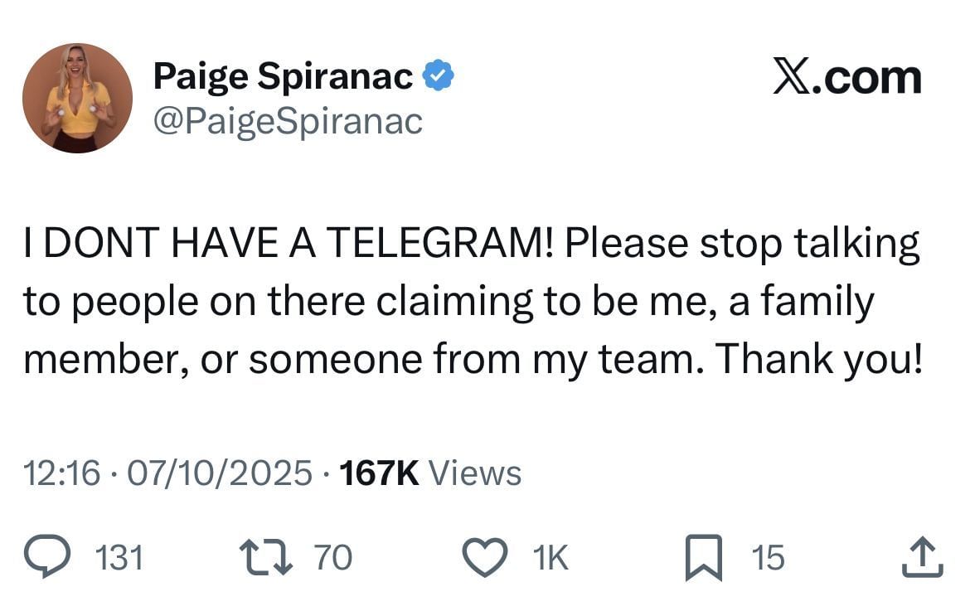Click the 12:16 post time

[61, 473]
